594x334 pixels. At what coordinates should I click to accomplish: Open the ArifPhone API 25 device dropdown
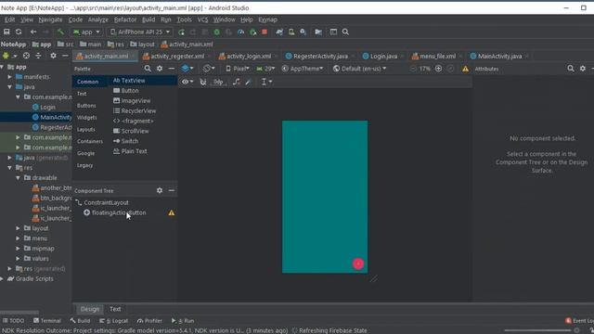coord(140,32)
